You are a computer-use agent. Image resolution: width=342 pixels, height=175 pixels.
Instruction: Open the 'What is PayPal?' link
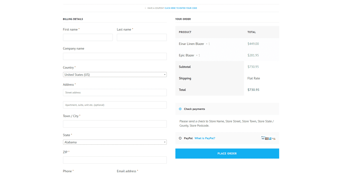pos(205,138)
